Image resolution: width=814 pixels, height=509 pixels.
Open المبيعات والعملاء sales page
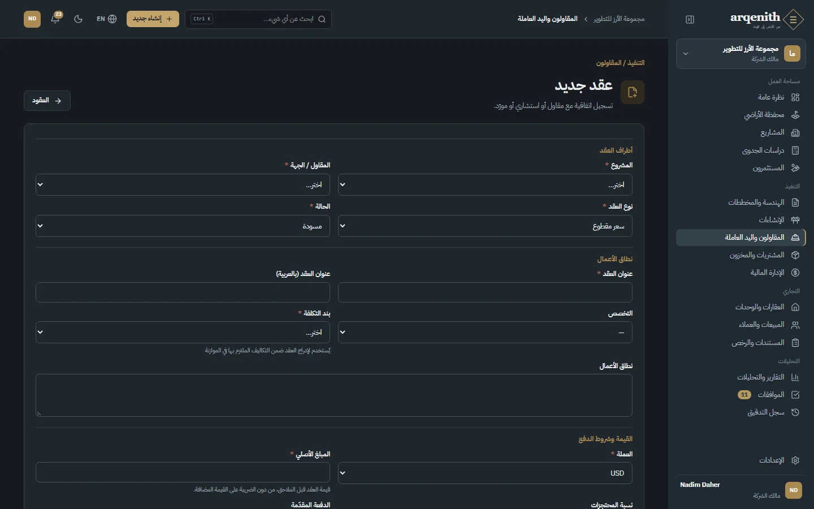pos(741,325)
